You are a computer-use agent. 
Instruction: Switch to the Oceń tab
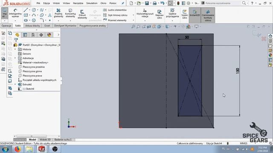(x=47, y=25)
